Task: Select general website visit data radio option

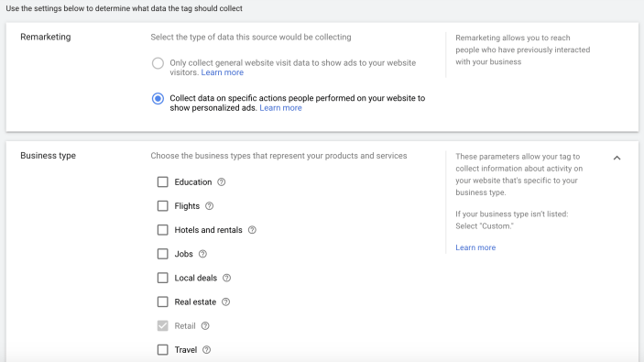Action: pyautogui.click(x=158, y=63)
